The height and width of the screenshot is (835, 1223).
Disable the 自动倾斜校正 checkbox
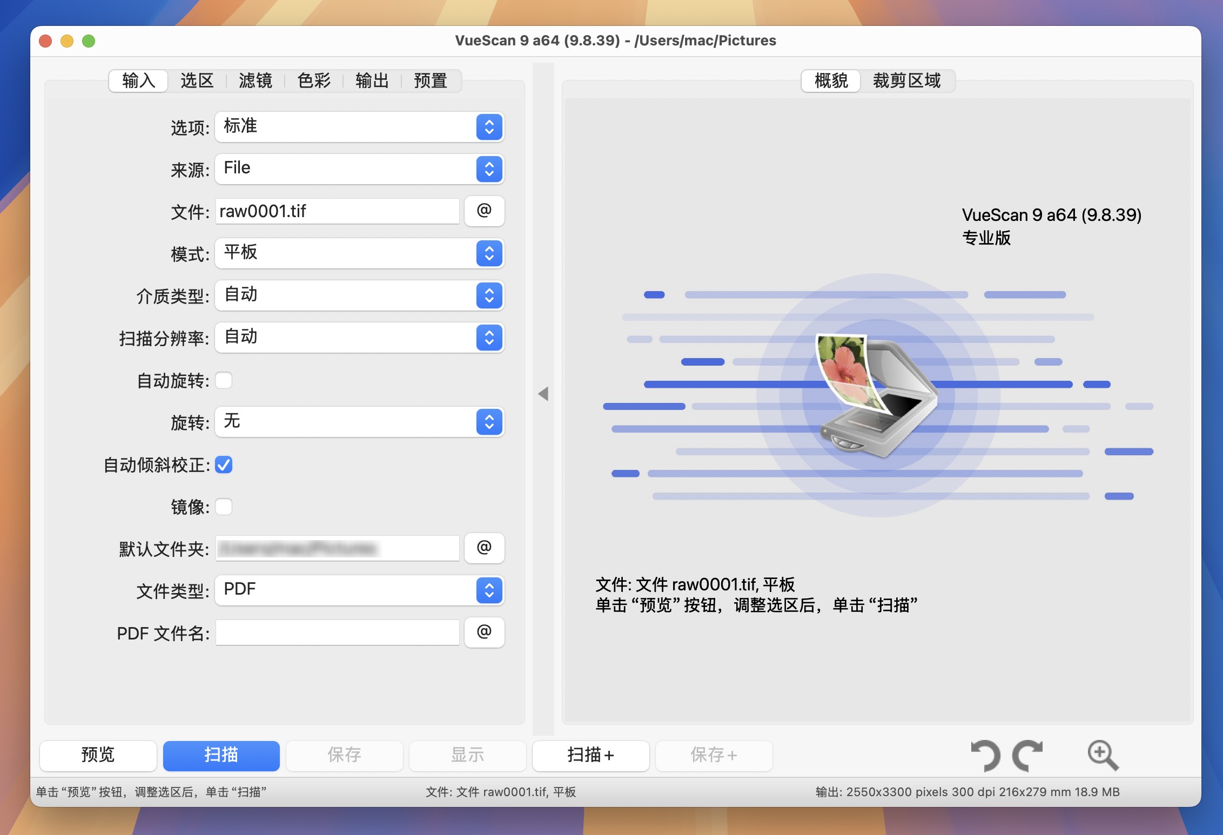point(224,464)
